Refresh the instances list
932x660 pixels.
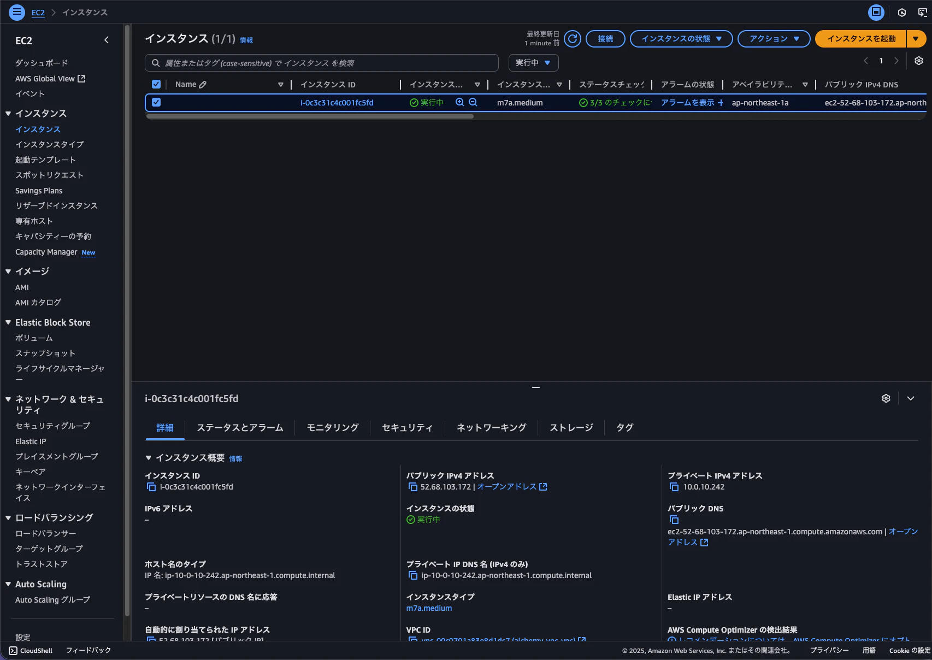573,39
